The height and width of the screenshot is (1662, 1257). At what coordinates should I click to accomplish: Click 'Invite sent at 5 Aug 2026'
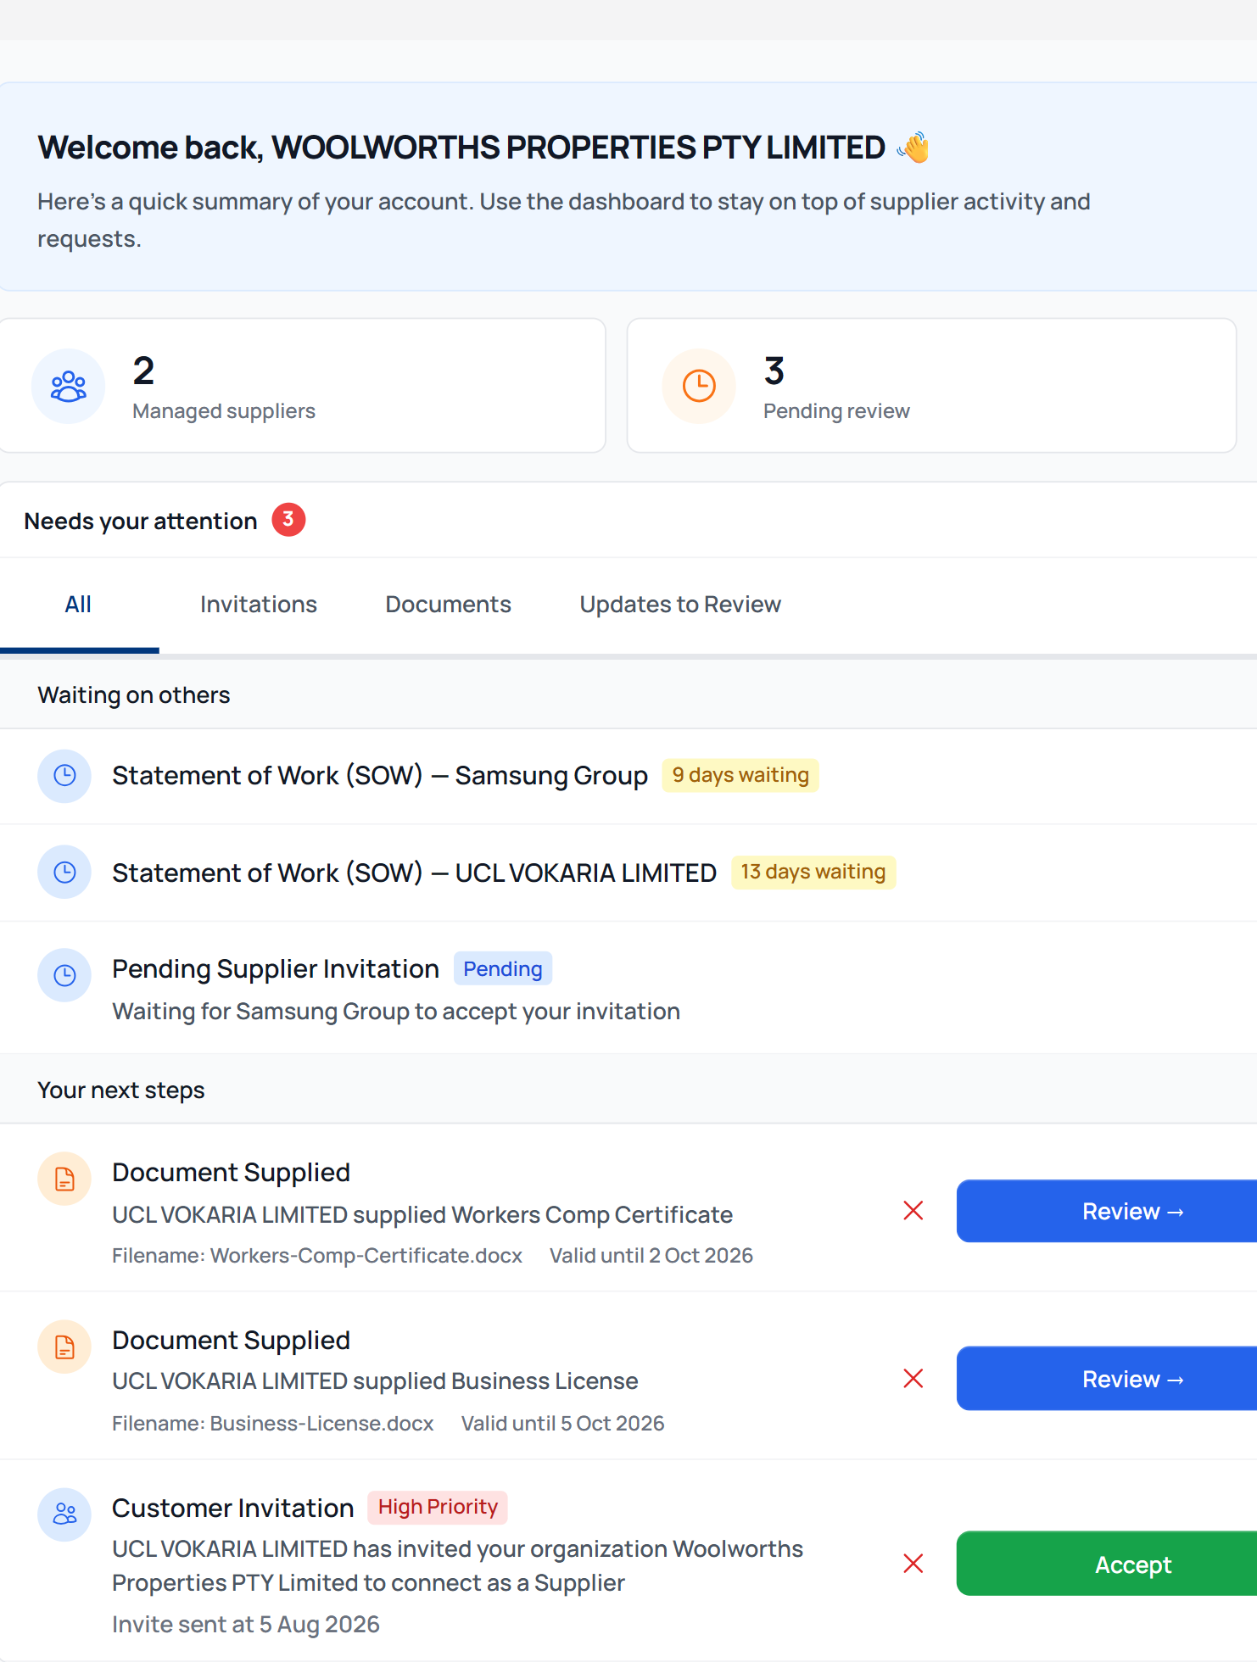246,1625
